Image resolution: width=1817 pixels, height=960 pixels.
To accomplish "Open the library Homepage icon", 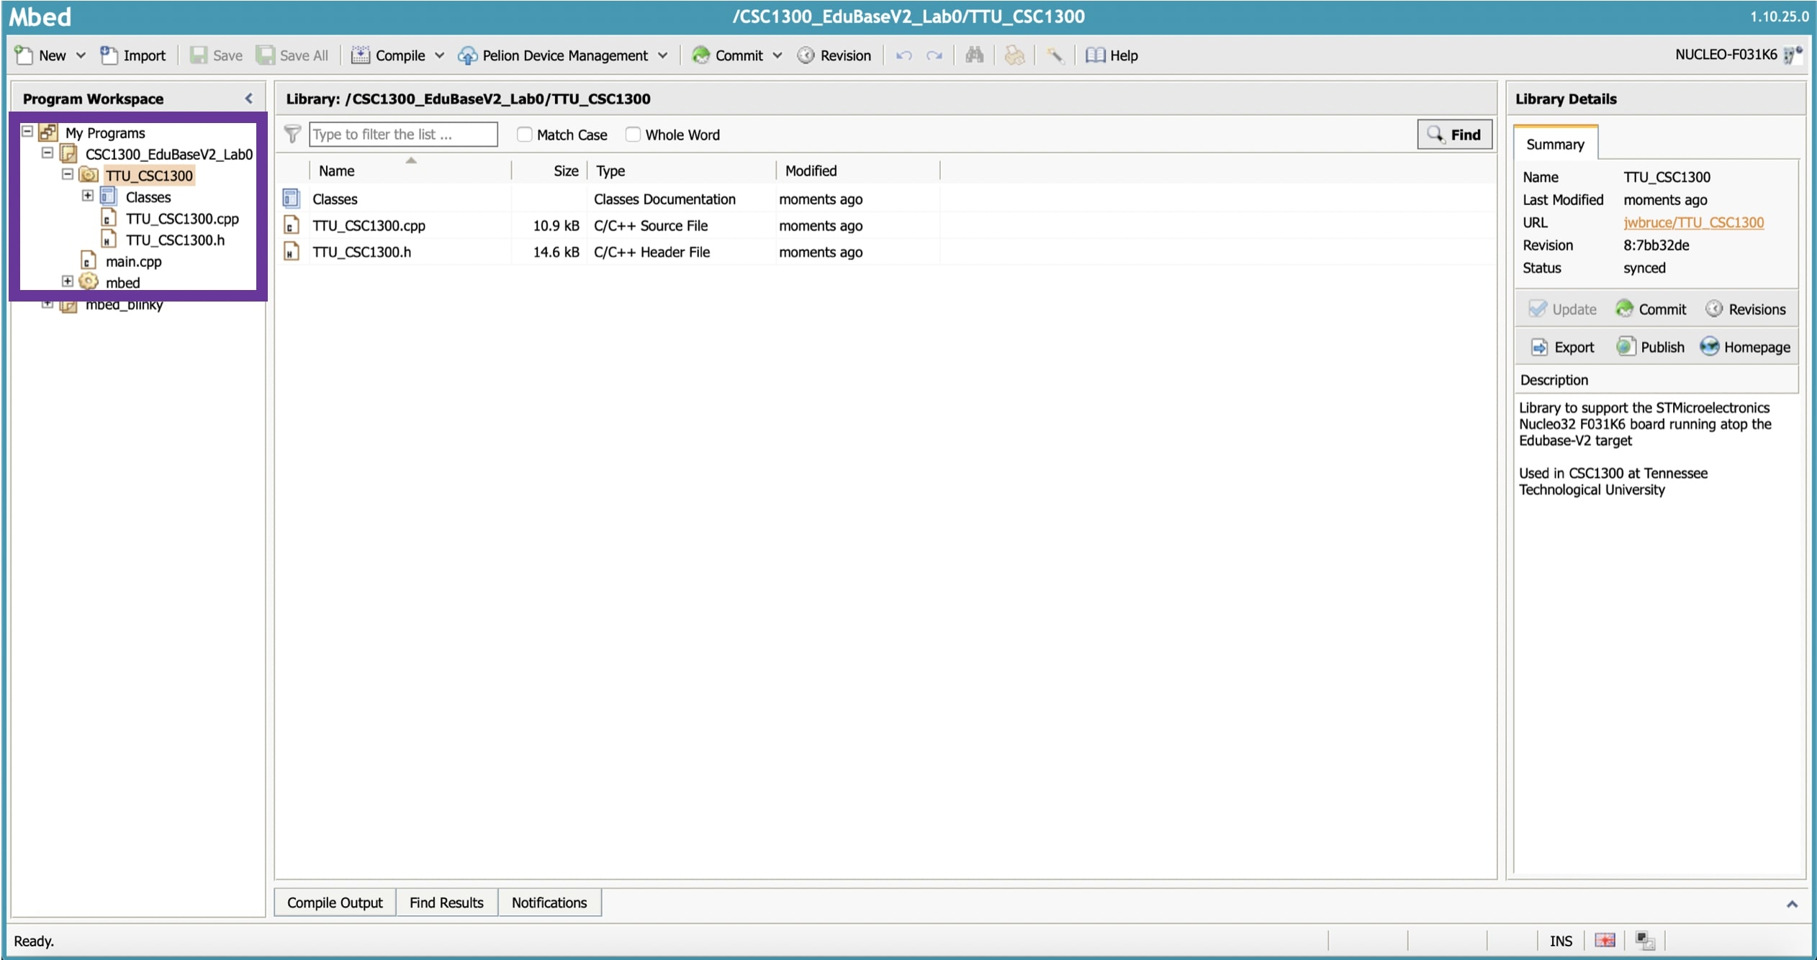I will tap(1709, 347).
